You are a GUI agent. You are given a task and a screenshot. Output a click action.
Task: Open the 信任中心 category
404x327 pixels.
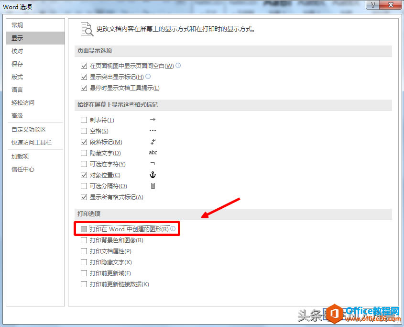click(x=35, y=169)
